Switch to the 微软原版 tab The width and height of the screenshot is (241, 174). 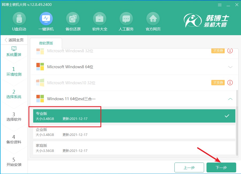pos(46,43)
